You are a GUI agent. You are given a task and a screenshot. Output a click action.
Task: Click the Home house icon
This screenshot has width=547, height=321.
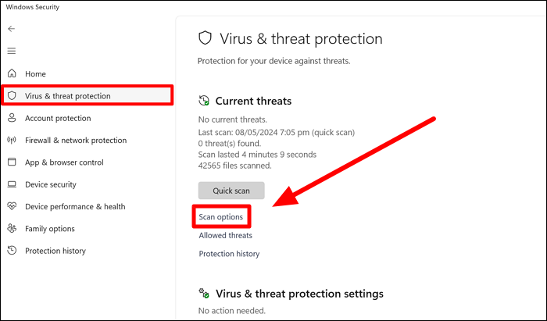[x=12, y=74]
